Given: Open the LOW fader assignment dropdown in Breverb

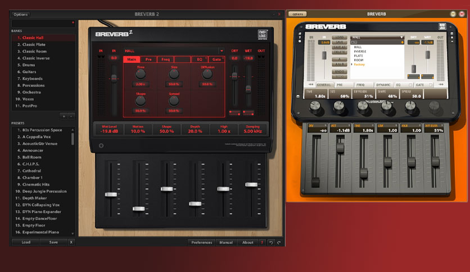Looking at the screenshot, I should tap(396, 125).
